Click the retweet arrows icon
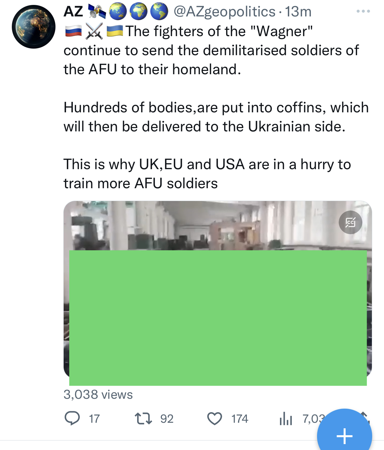The width and height of the screenshot is (384, 450). pos(143,418)
